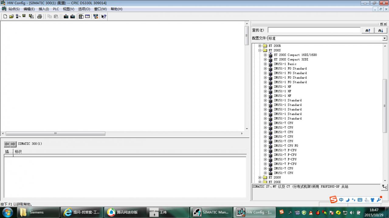Toggle Sogou Chinese/English input mode 中

[x=341, y=200]
